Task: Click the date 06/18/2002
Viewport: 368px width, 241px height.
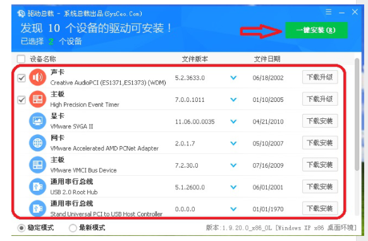Action: pyautogui.click(x=268, y=78)
